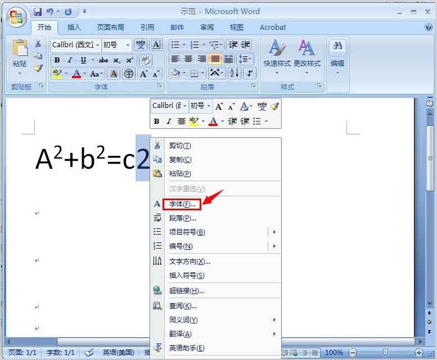Switch to the Insert (插入) tab
The height and width of the screenshot is (360, 437).
pyautogui.click(x=74, y=28)
